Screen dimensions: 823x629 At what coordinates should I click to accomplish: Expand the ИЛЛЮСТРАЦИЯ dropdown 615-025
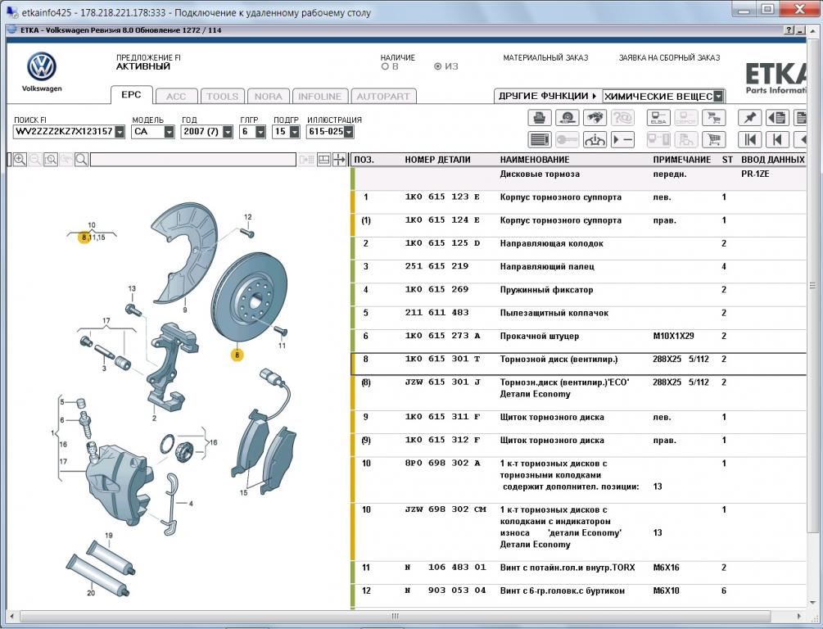tap(348, 132)
